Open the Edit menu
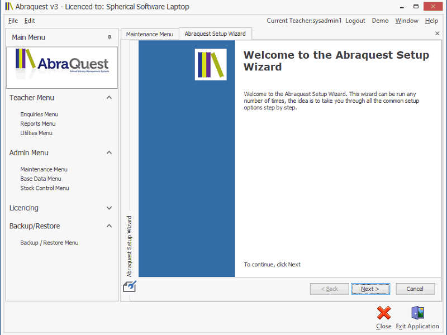 [x=30, y=21]
